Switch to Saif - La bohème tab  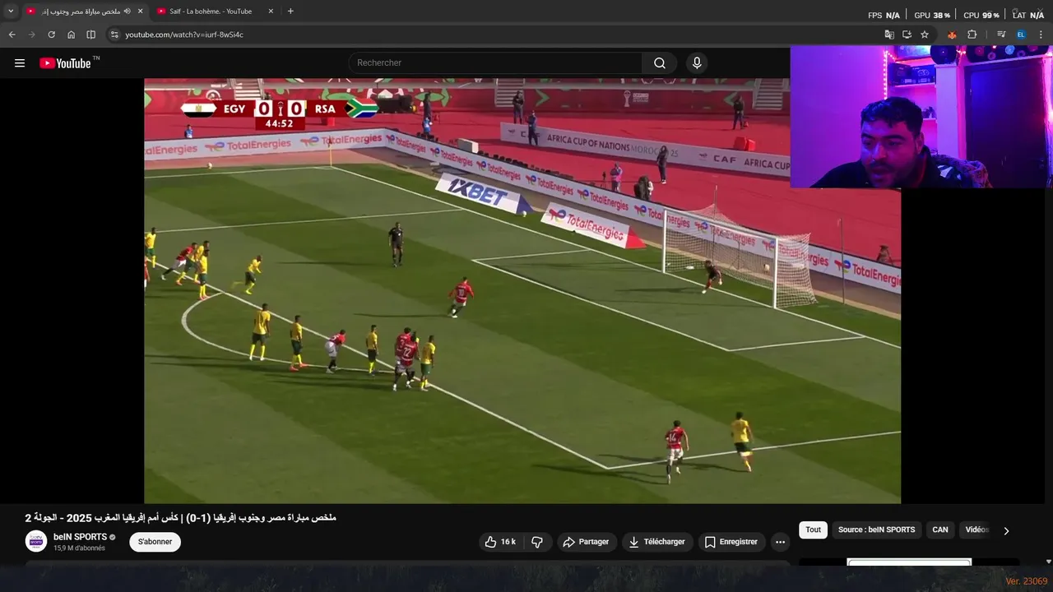coord(211,12)
